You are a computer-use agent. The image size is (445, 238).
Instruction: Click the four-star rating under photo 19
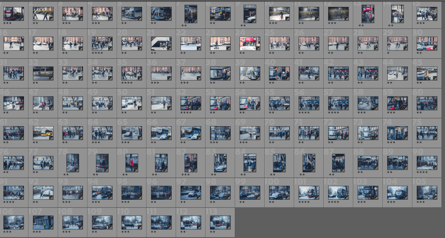pyautogui.click(x=97, y=53)
